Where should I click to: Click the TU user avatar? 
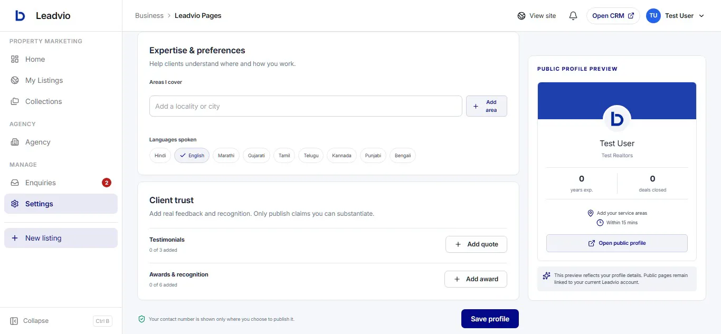(653, 16)
